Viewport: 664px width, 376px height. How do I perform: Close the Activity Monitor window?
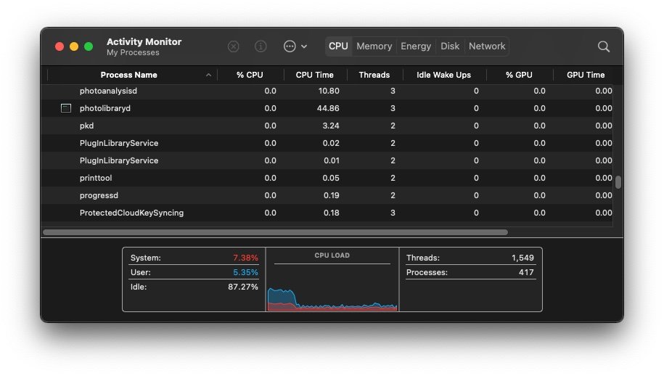click(60, 46)
